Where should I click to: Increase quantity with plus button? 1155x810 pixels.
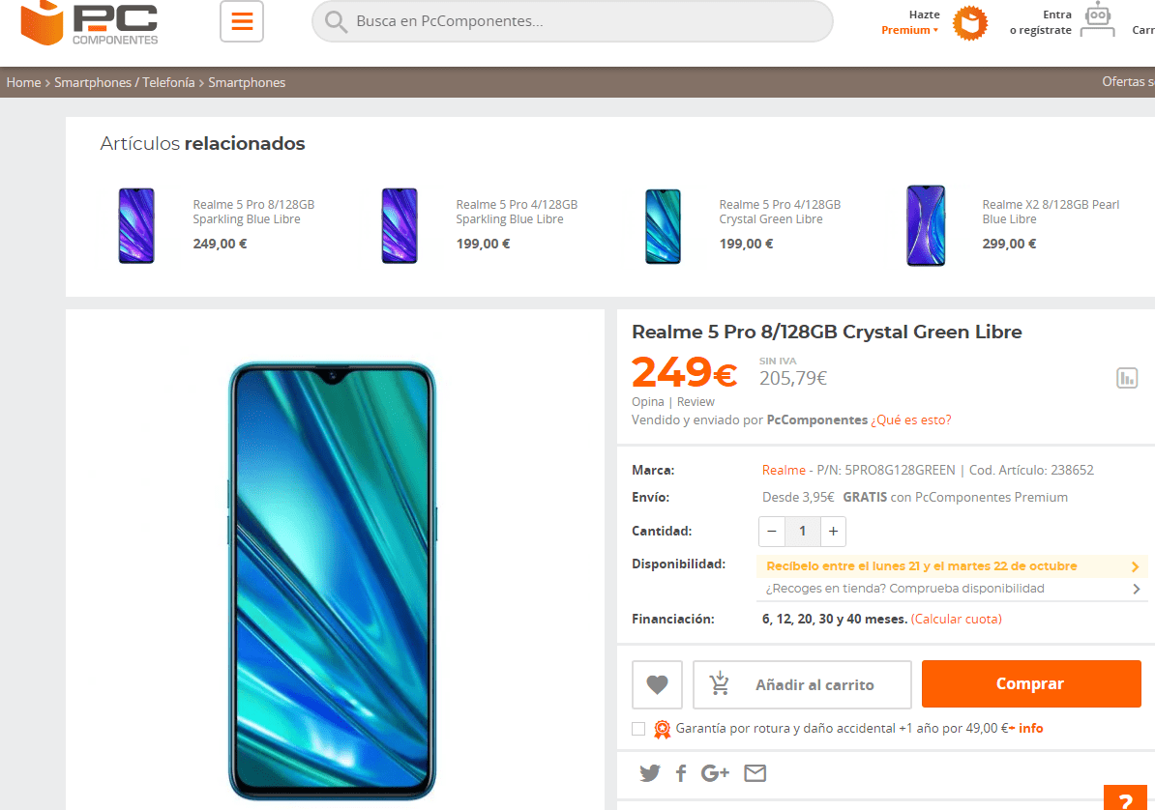coord(833,532)
